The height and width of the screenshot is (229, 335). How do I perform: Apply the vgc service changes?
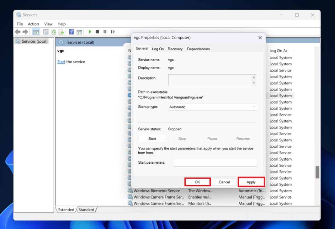(x=251, y=182)
